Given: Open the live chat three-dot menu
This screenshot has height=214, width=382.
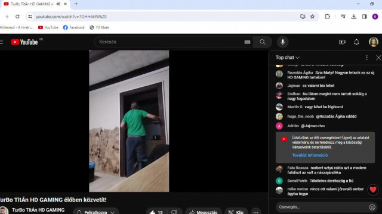Looking at the screenshot, I should pyautogui.click(x=366, y=58).
